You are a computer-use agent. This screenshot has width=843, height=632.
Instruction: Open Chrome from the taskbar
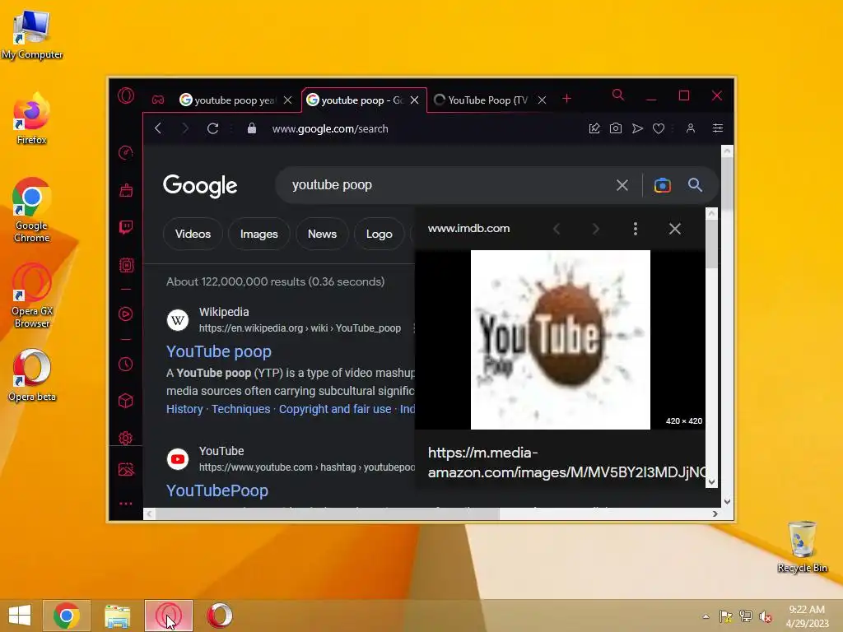[x=67, y=616]
